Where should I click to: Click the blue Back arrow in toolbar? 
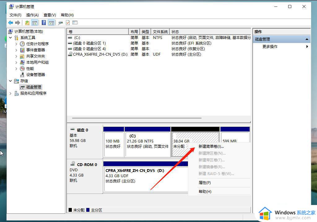click(11, 23)
